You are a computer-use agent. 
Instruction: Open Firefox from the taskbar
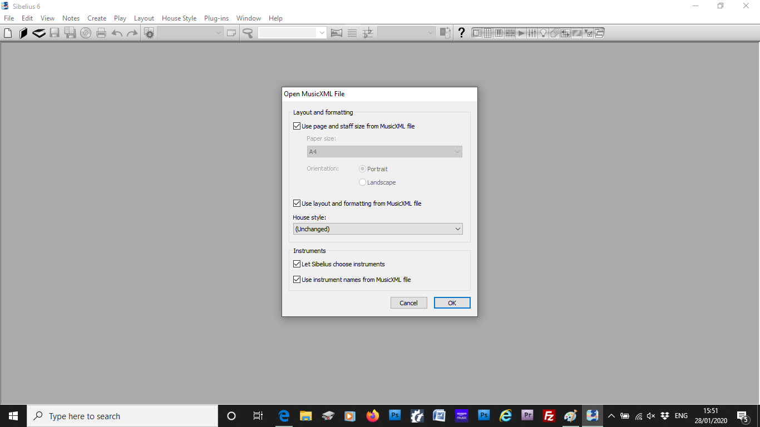372,416
